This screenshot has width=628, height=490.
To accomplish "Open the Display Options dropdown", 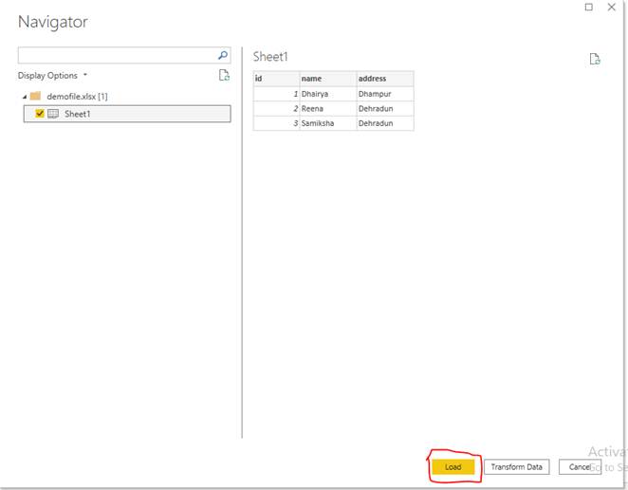I will point(52,76).
